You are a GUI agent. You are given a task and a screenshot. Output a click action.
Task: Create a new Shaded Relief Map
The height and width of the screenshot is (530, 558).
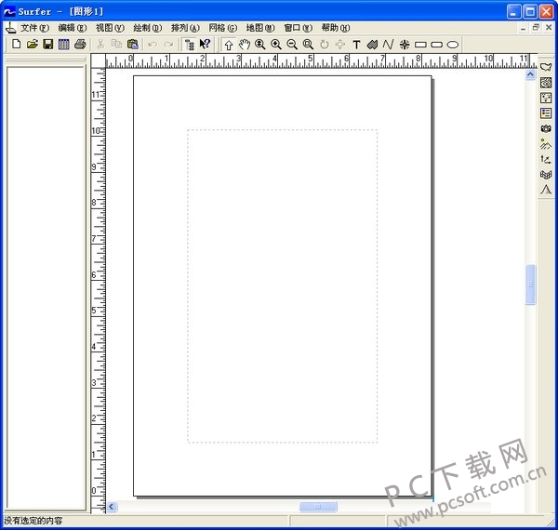click(x=546, y=144)
